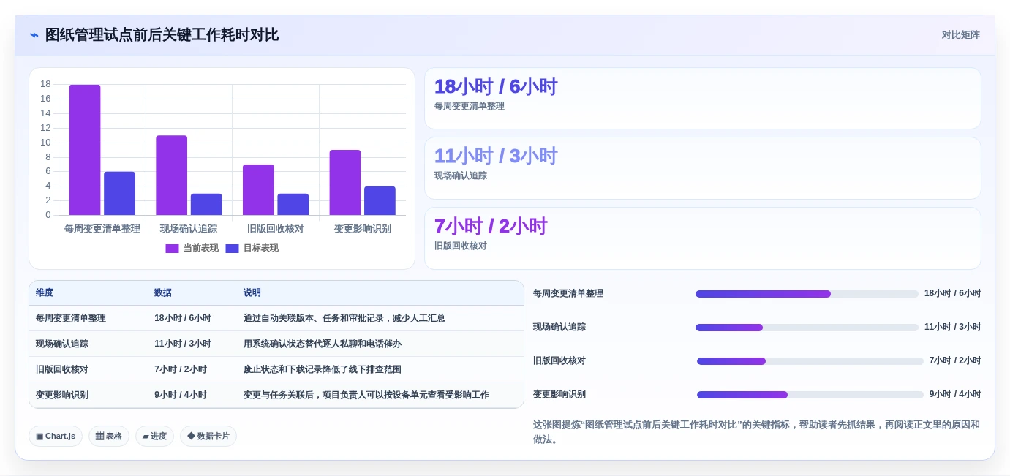Screen dimensions: 1010x476
Task: Click the chart axis label 现场确认追踪
Action: (189, 229)
